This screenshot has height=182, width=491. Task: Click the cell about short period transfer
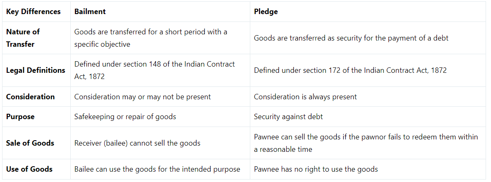click(x=151, y=38)
